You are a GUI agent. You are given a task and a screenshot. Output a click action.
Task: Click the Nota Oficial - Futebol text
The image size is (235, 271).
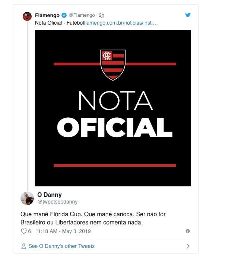coord(59,23)
